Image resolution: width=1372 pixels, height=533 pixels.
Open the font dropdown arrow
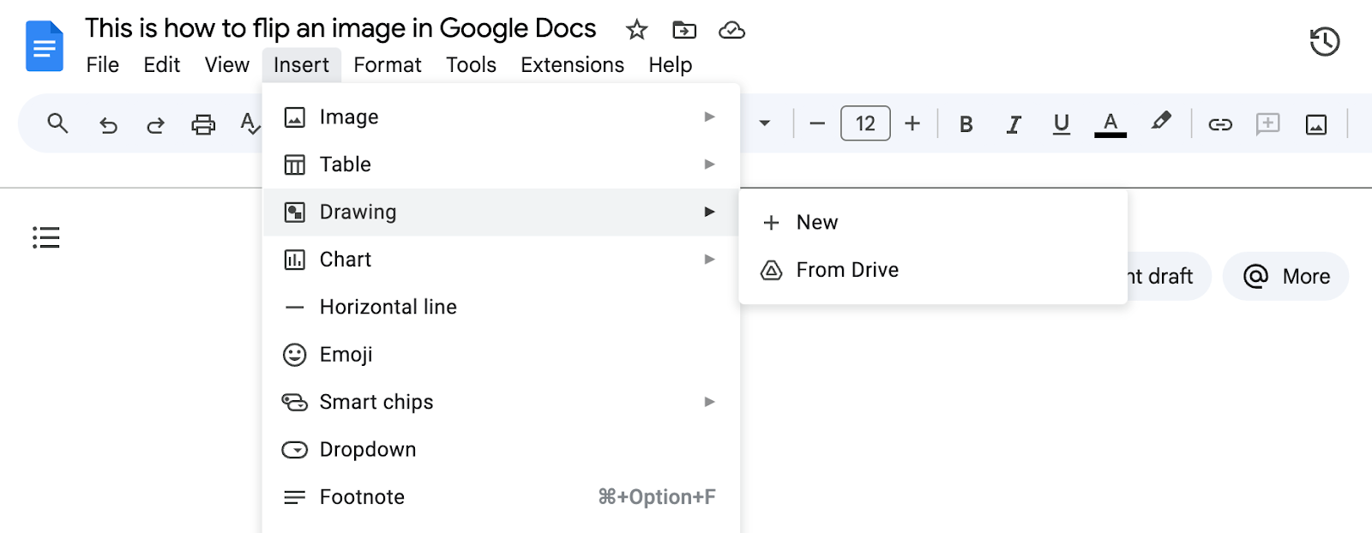764,124
